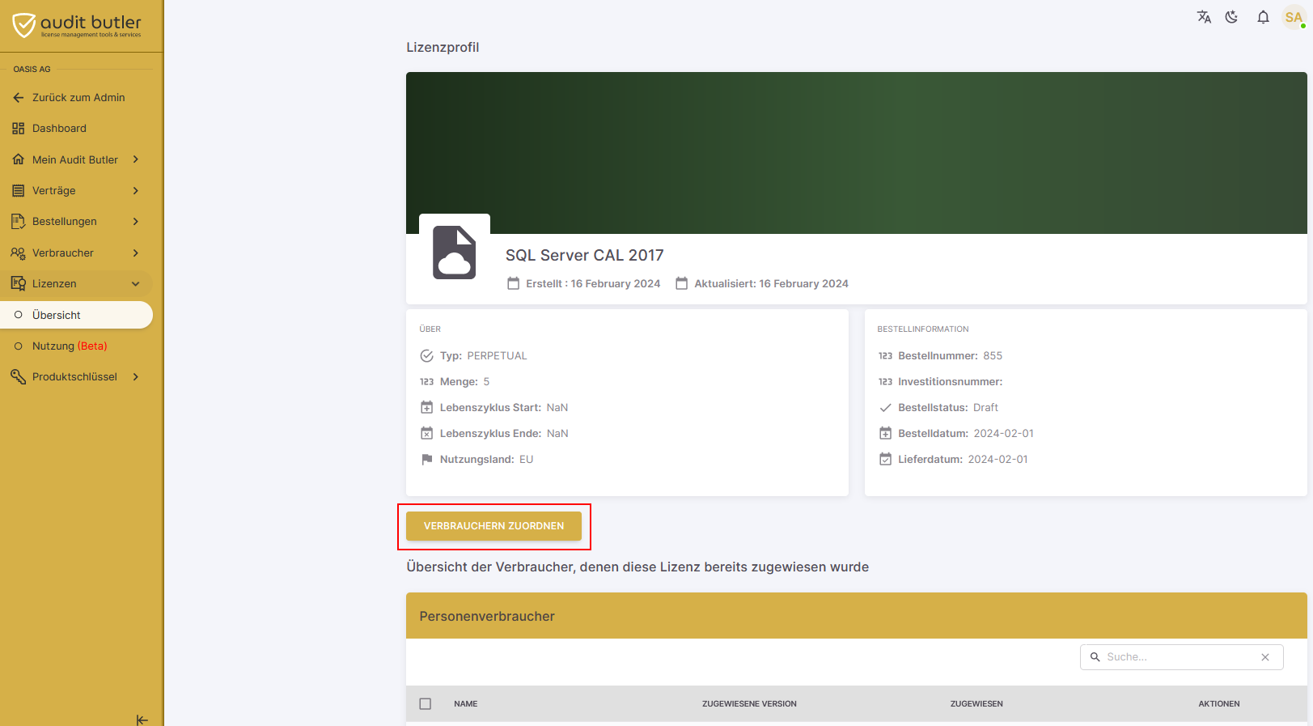Image resolution: width=1313 pixels, height=726 pixels.
Task: Click the Lizenzprofil page heading
Action: click(443, 48)
